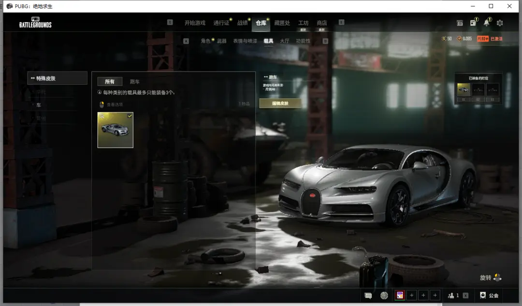Click the 已激活 status text

496,39
